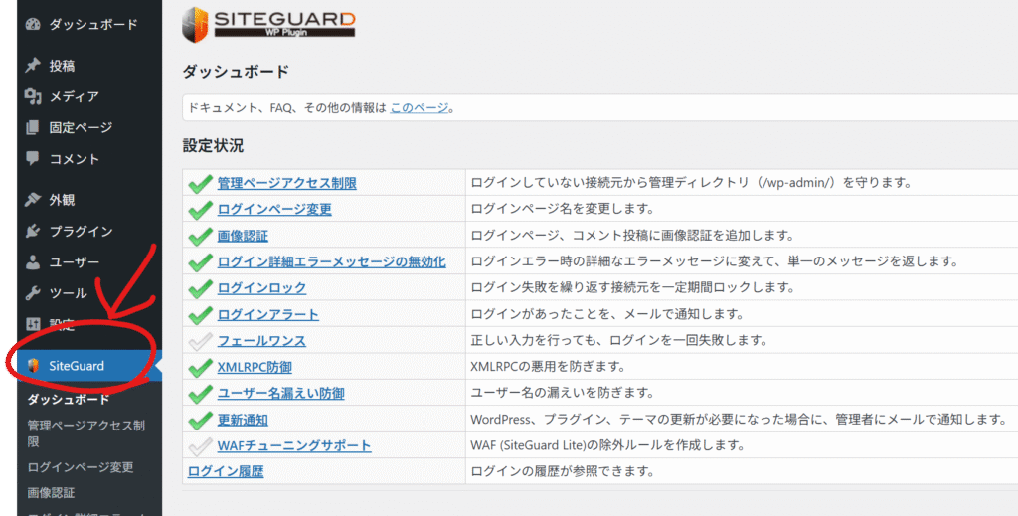Click gray checkmark next to フェールワンス
The width and height of the screenshot is (1018, 516).
200,341
